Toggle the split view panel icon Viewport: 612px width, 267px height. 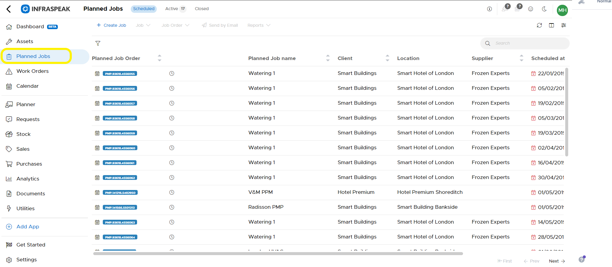pos(552,25)
